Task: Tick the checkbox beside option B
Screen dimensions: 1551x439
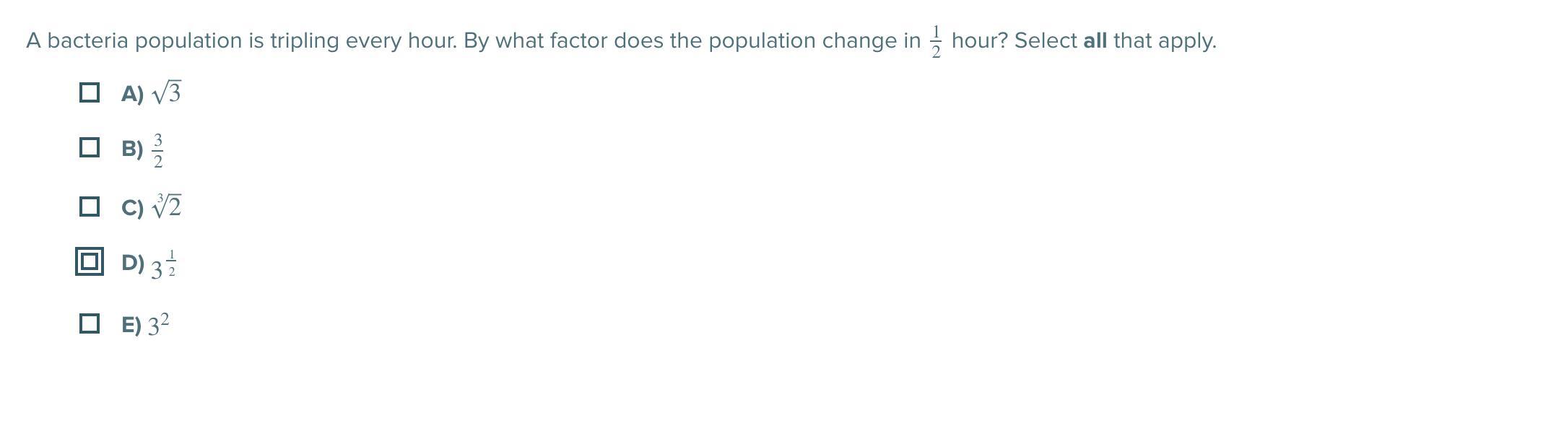Action: [x=89, y=147]
